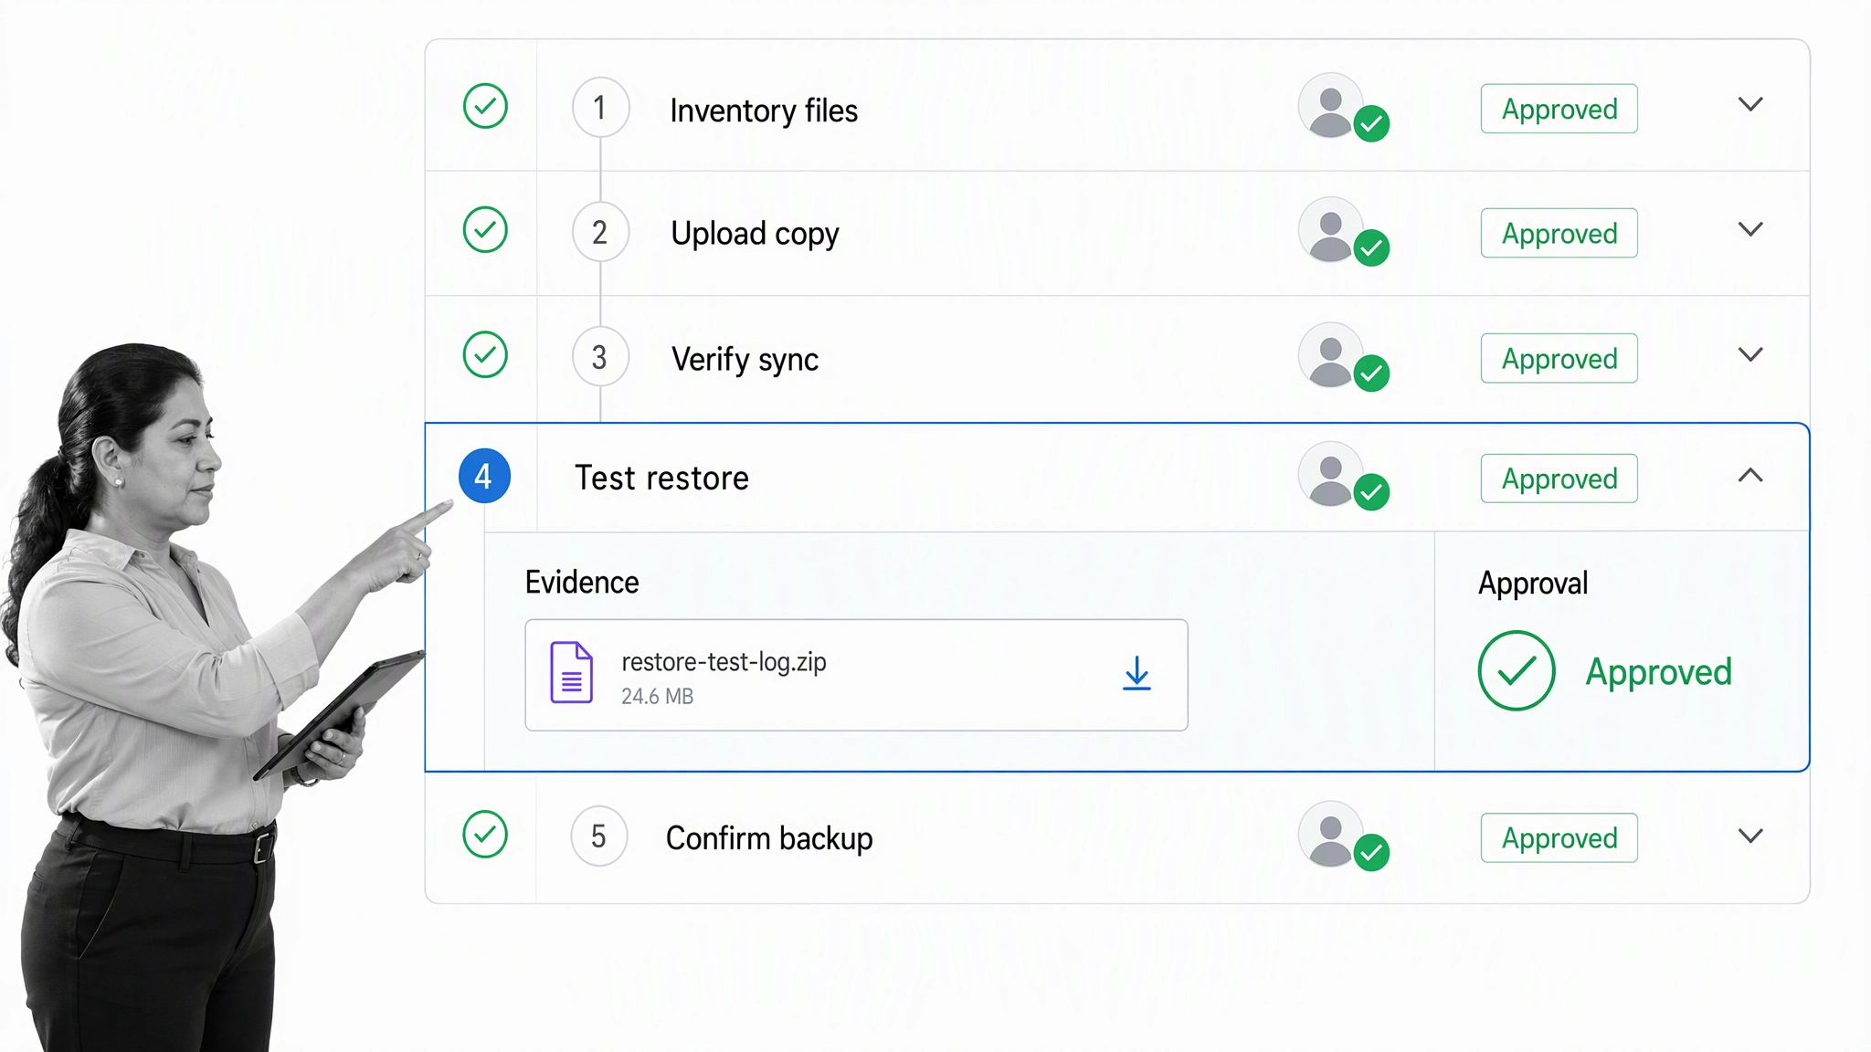Image resolution: width=1871 pixels, height=1052 pixels.
Task: Click the green check icon for Upload copy
Action: point(485,230)
